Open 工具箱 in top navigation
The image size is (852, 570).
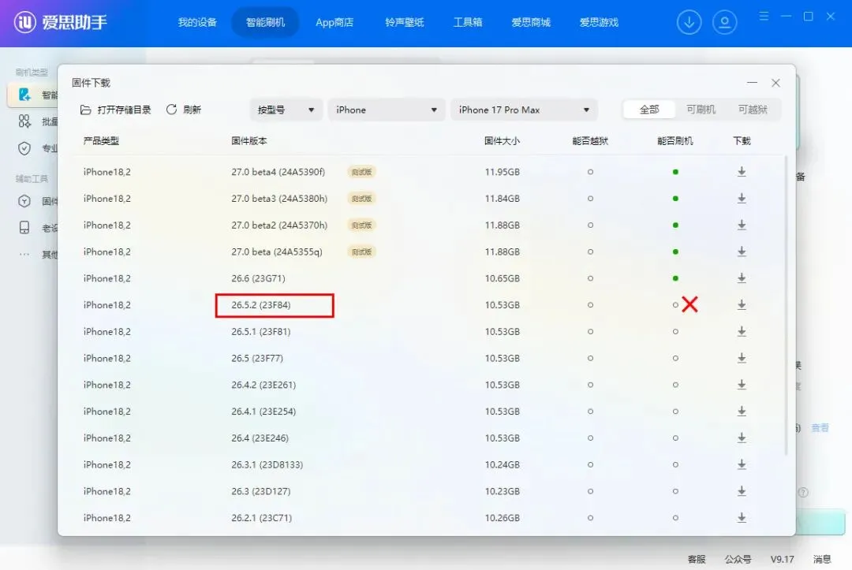click(x=468, y=22)
